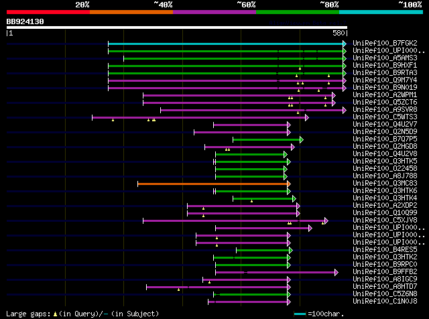The image size is (429, 319).
Task: Select hit label UniRef100_Q9M7Y4
Action: [385, 80]
